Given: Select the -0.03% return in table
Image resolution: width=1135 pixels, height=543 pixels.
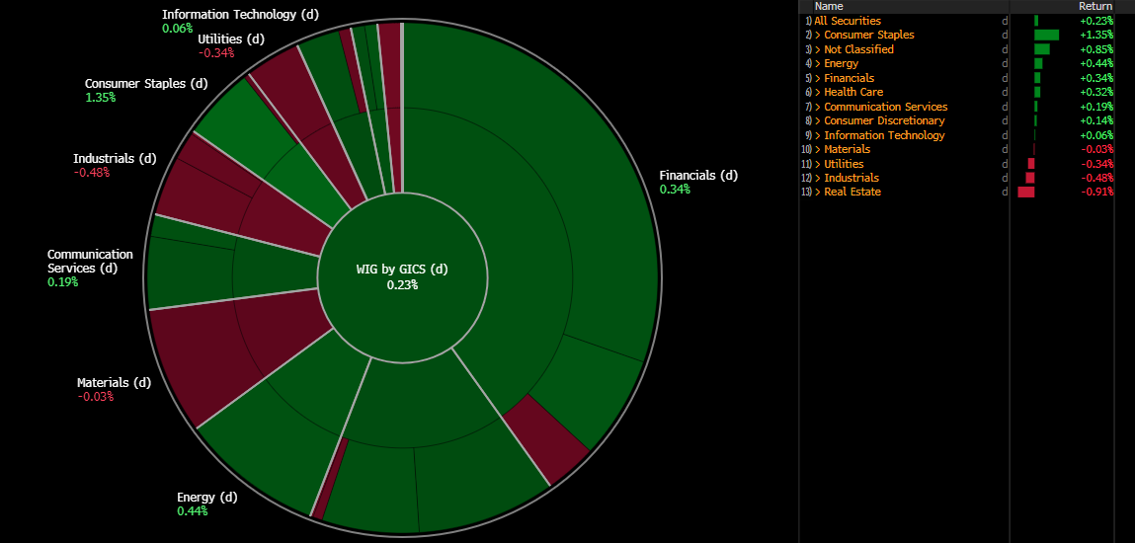Looking at the screenshot, I should (1096, 149).
